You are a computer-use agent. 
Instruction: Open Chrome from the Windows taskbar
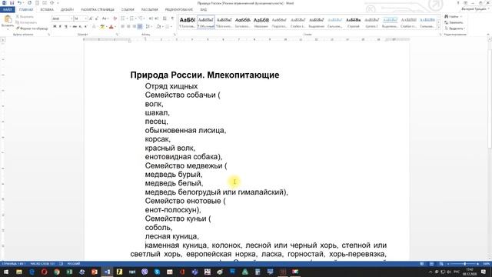pyautogui.click(x=57, y=272)
